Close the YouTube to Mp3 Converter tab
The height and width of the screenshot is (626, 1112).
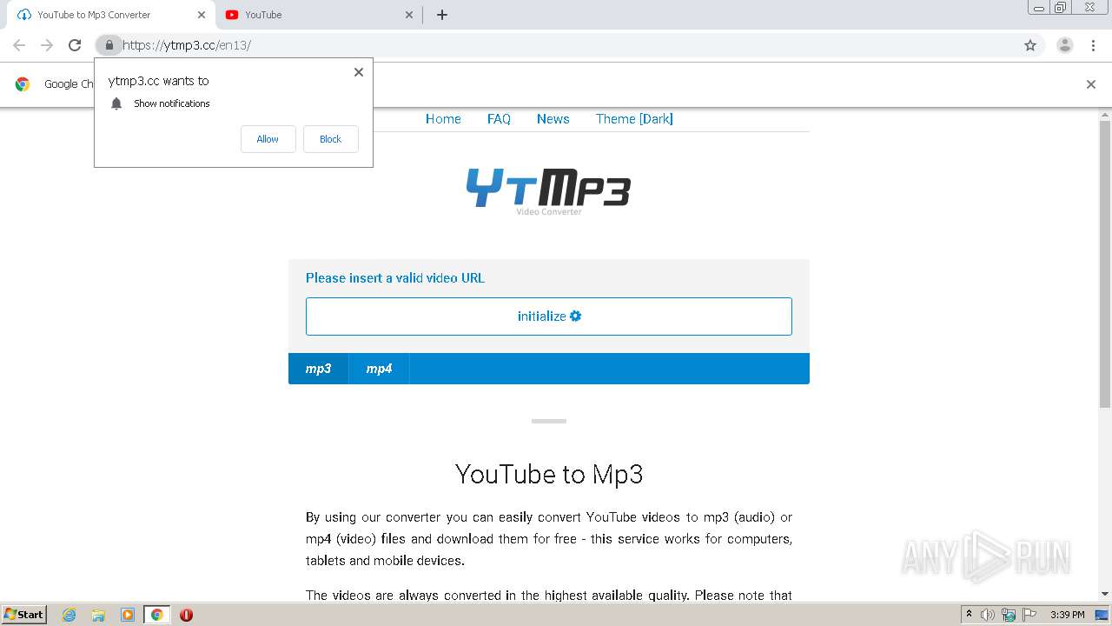tap(202, 15)
